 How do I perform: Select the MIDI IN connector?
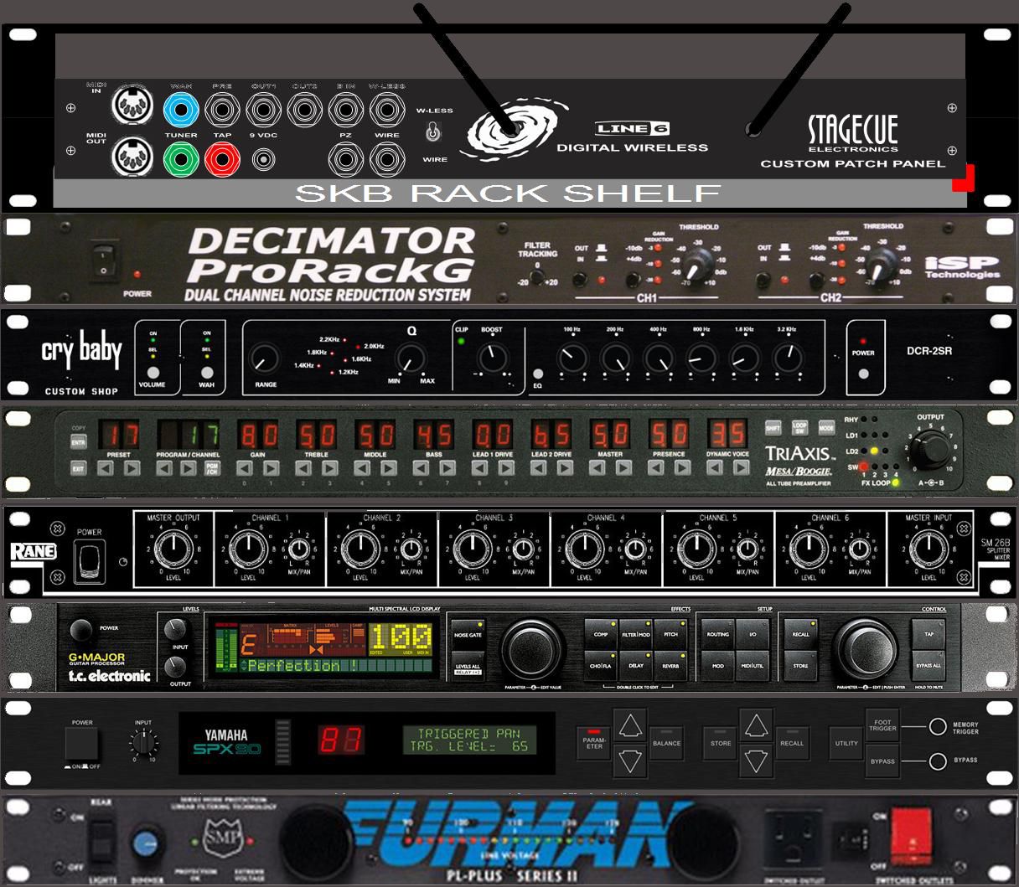[x=131, y=106]
